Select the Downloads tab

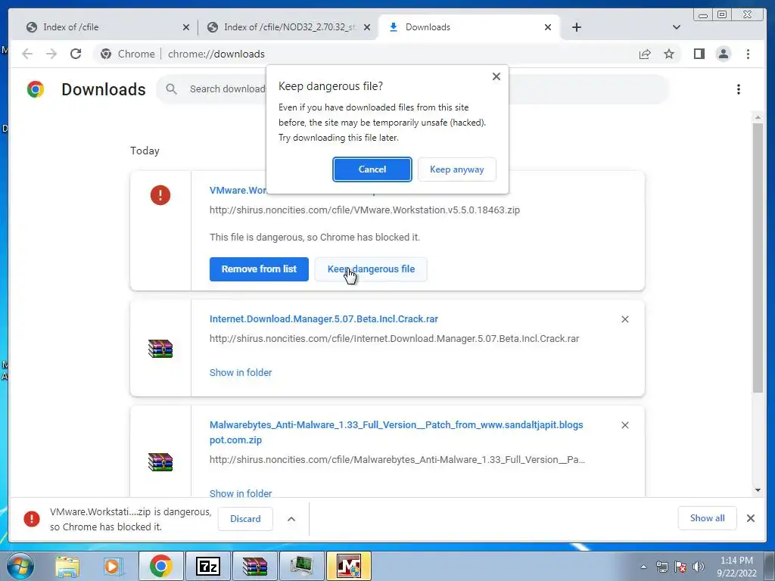(x=469, y=27)
